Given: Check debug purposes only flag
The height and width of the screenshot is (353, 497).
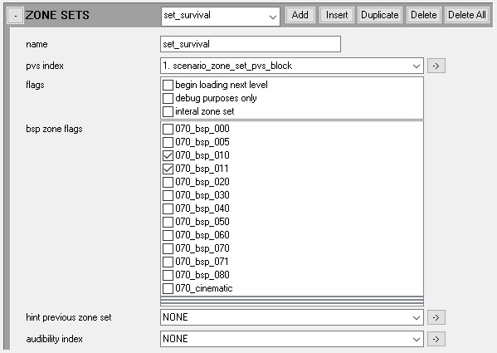Looking at the screenshot, I should pos(168,98).
